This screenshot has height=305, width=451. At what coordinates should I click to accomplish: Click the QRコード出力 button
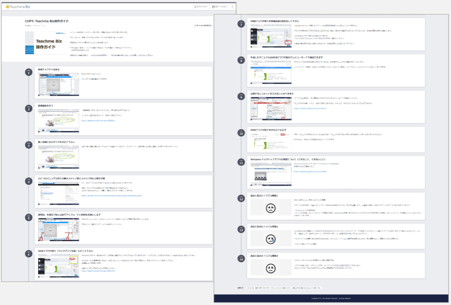click(219, 6)
